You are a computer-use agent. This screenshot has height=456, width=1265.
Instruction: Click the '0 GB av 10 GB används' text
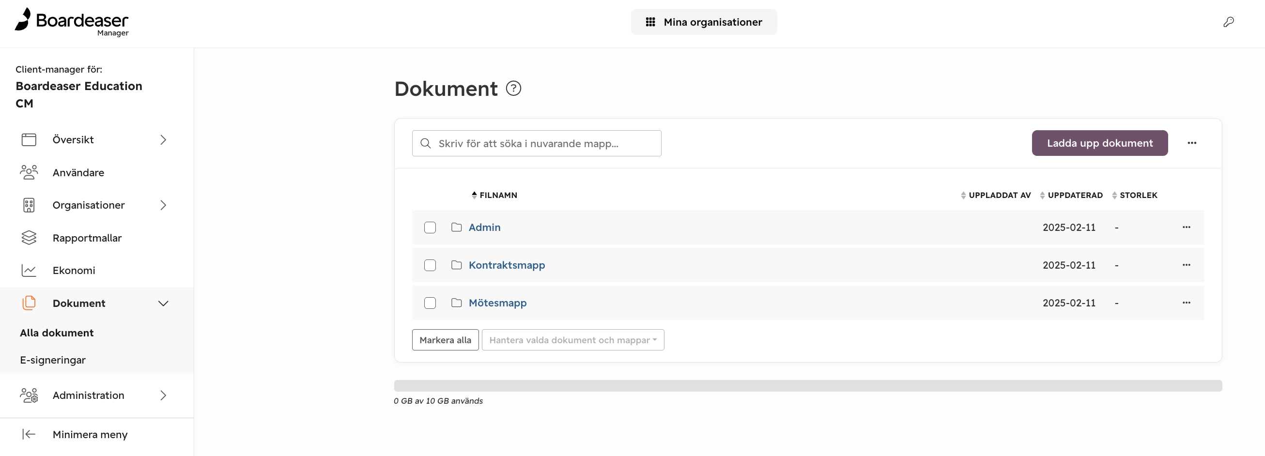pyautogui.click(x=438, y=401)
